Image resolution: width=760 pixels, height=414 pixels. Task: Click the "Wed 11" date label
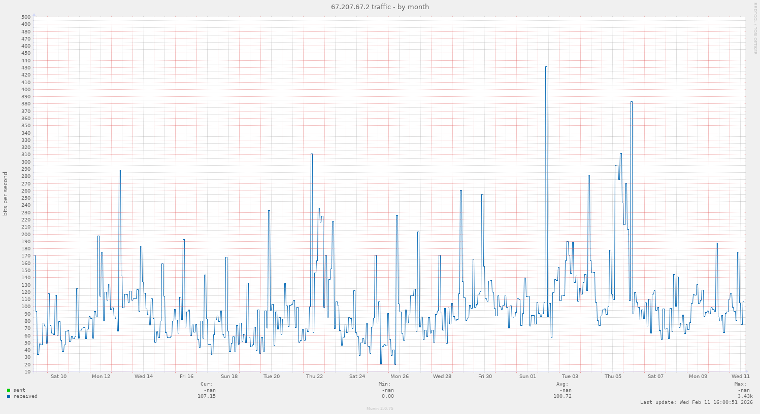(x=740, y=377)
